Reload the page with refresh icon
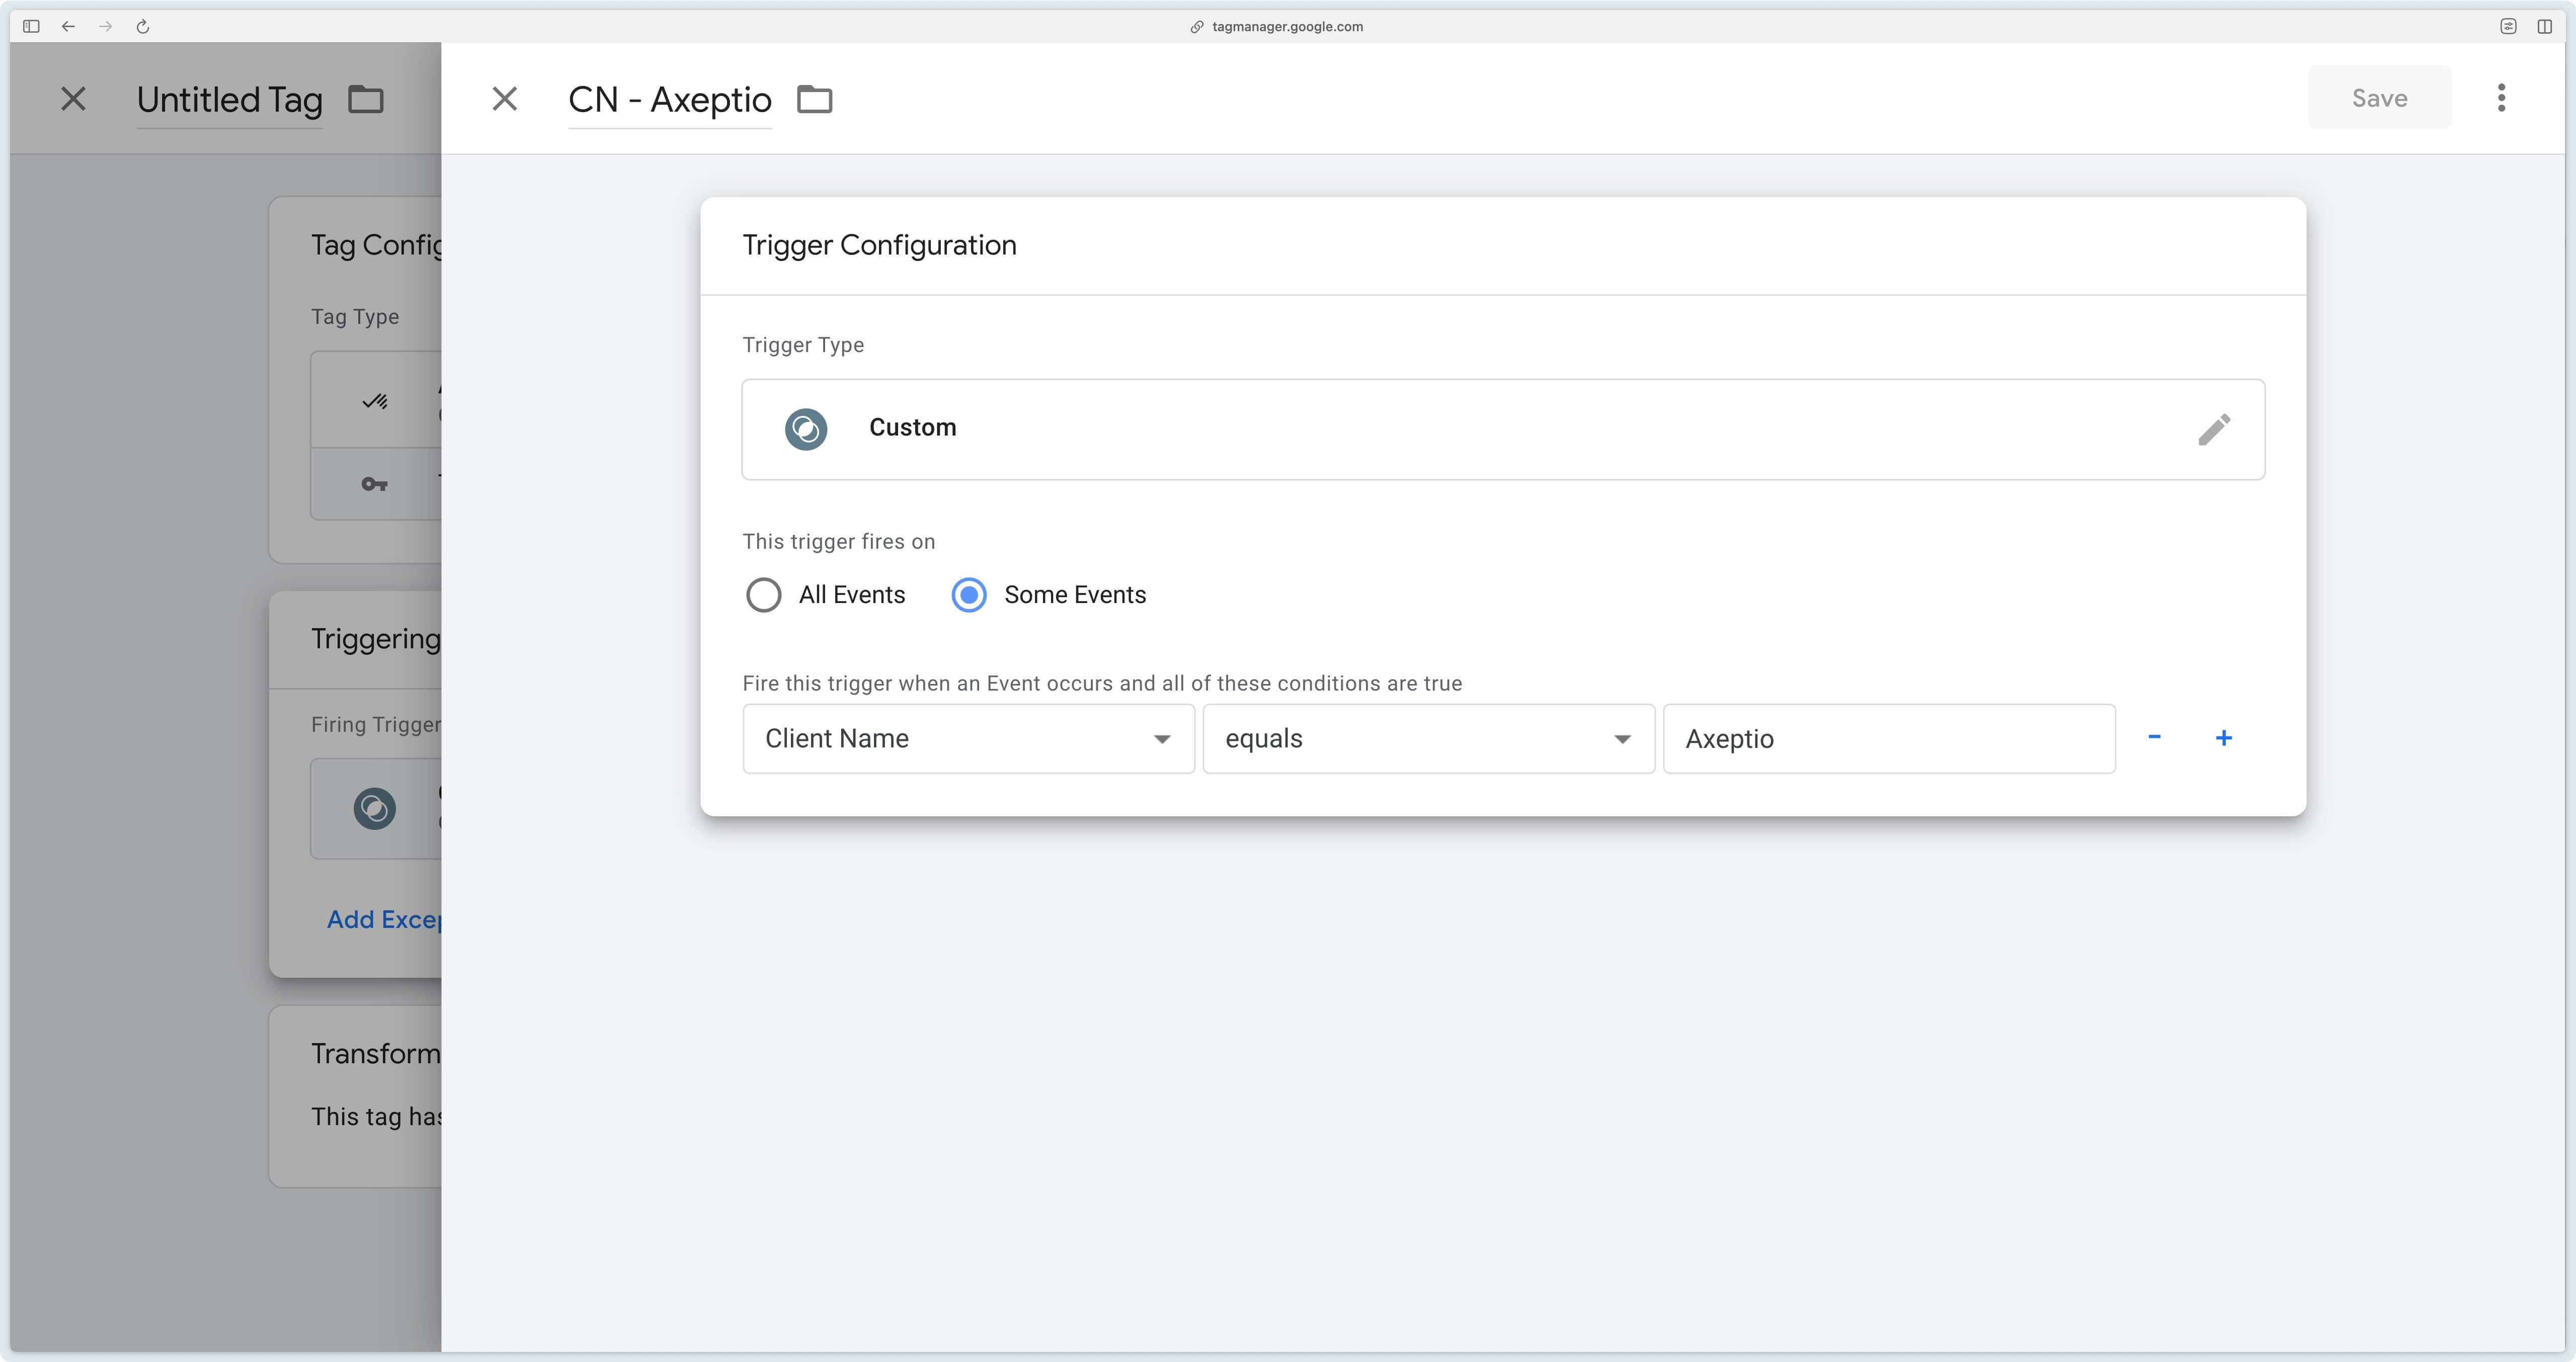Screen dimensions: 2576x1362 click(x=143, y=26)
